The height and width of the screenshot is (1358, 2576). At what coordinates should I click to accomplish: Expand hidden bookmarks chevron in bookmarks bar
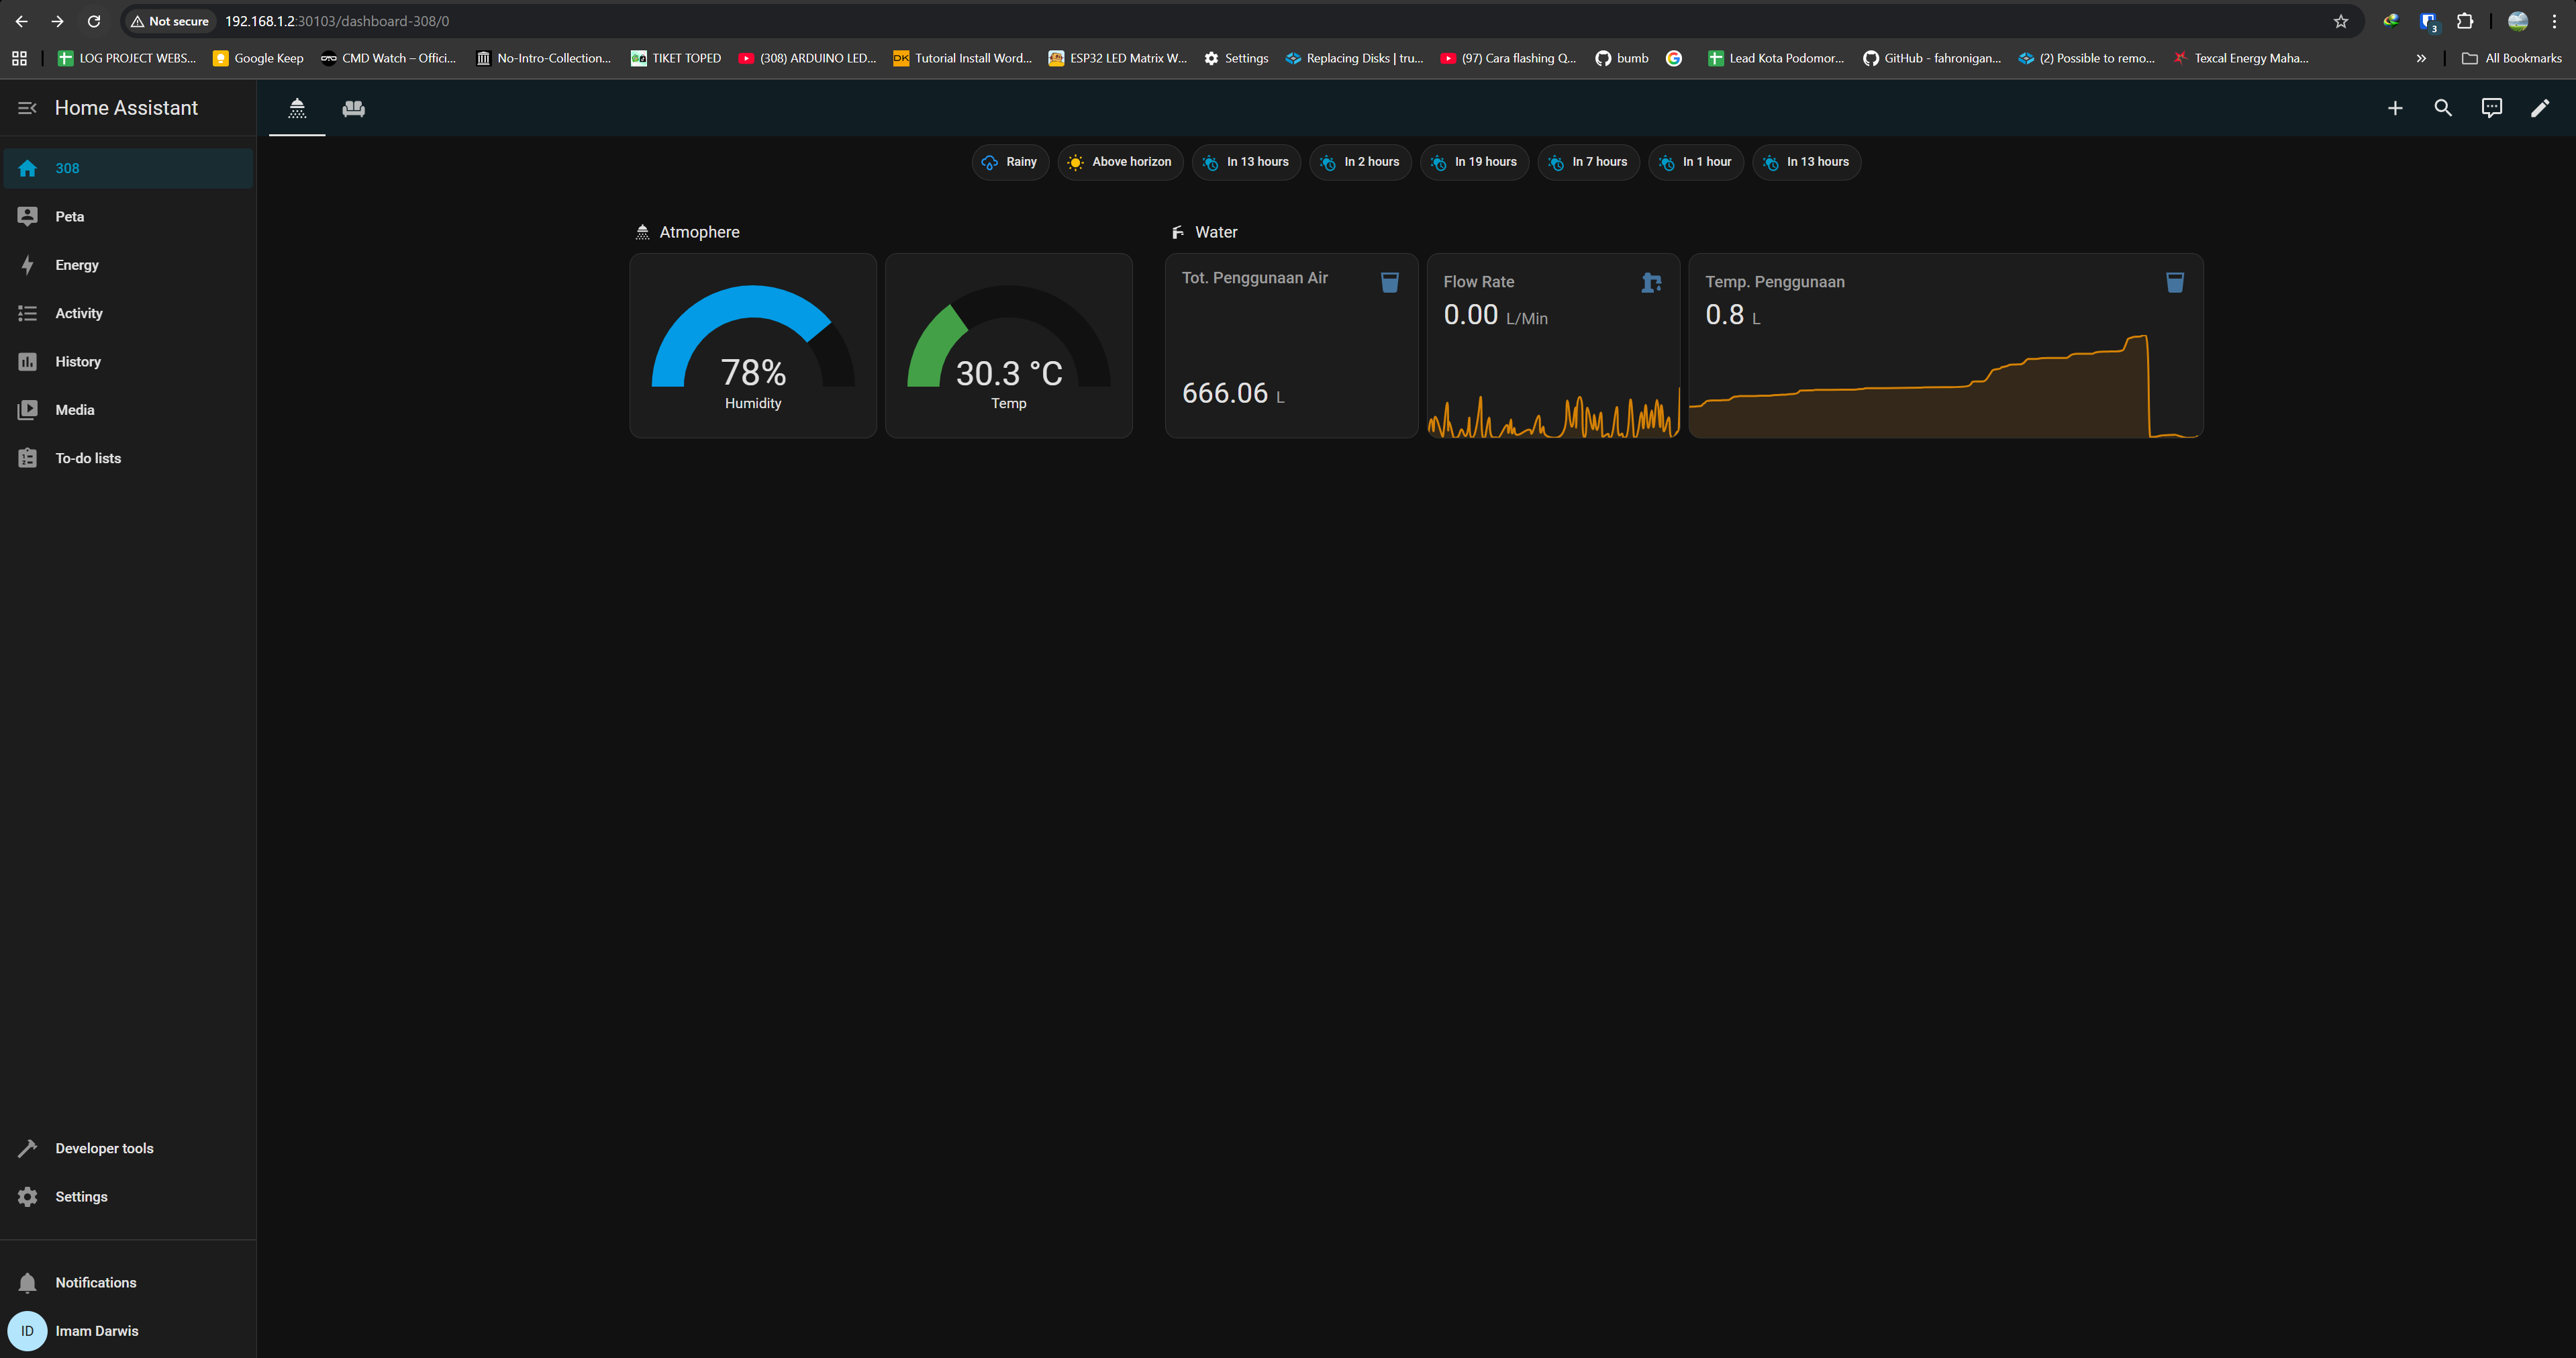tap(2421, 59)
